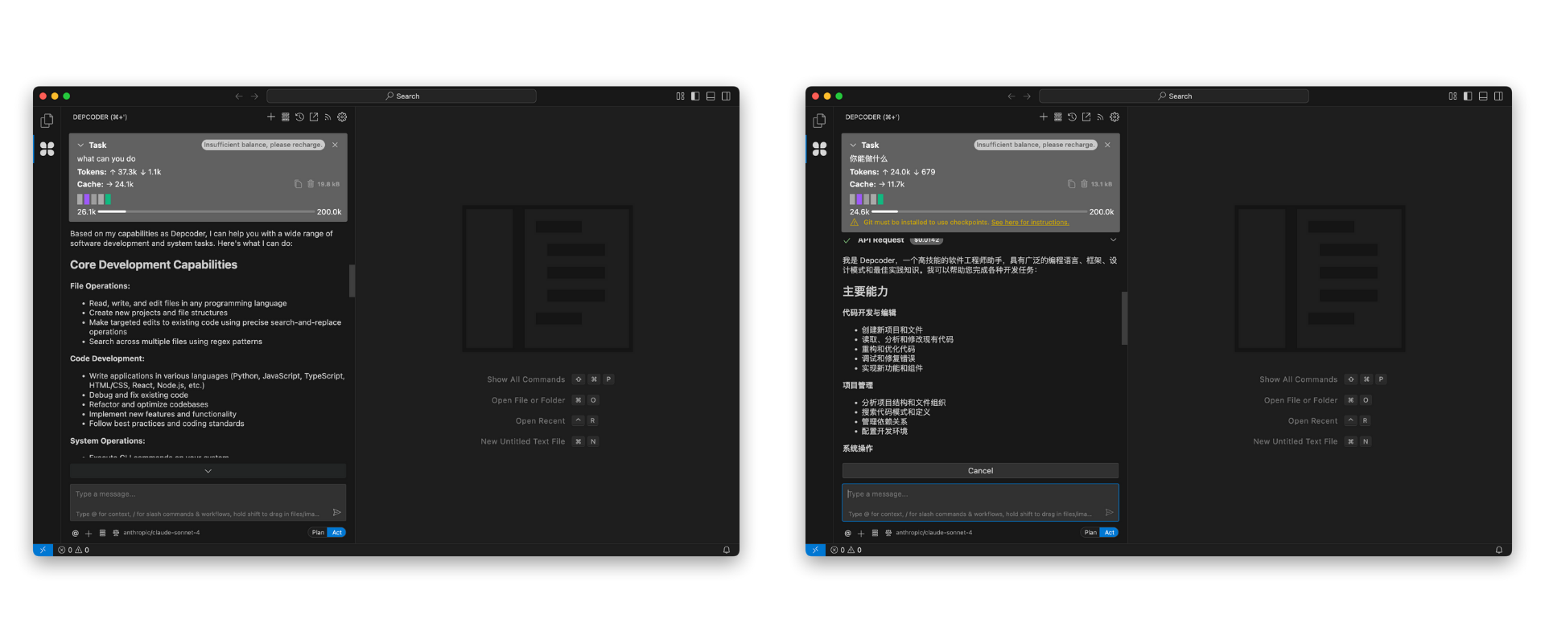Open feed icon in left window Depcoder header

coord(328,117)
